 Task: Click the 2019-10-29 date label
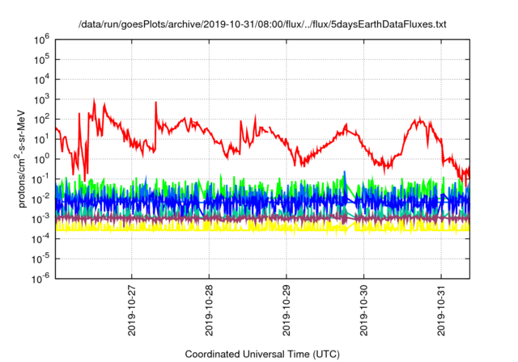pos(287,310)
